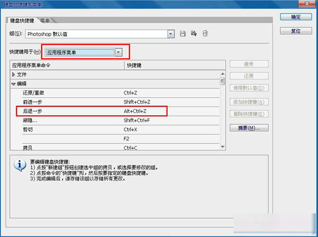Click the 添加快捷键(A) button
Viewport: 318px width, 237px height.
click(x=249, y=102)
